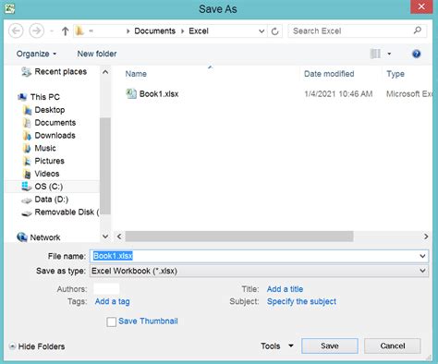Screen dimensions: 438x364
Task: Select Network in navigation pane
Action: tap(45, 237)
